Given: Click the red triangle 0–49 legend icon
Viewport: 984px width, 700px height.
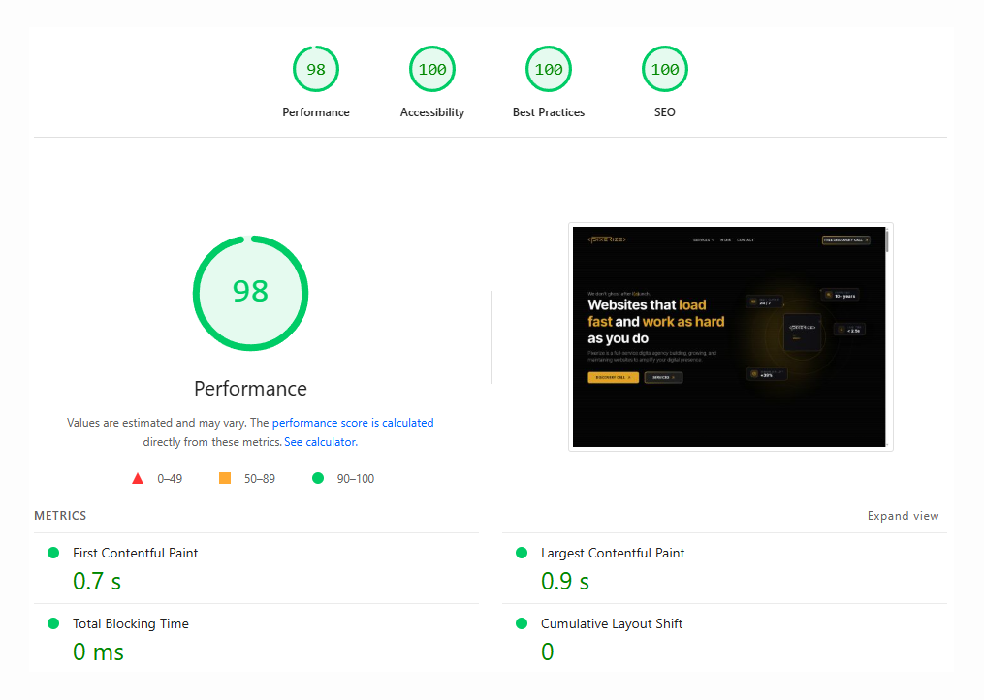Looking at the screenshot, I should click(x=138, y=478).
